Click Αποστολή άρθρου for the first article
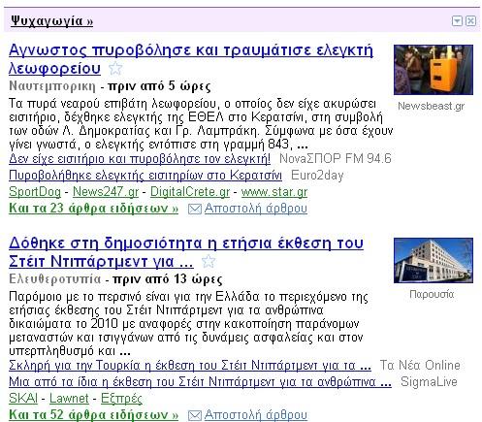Image resolution: width=482 pixels, height=422 pixels. point(256,209)
